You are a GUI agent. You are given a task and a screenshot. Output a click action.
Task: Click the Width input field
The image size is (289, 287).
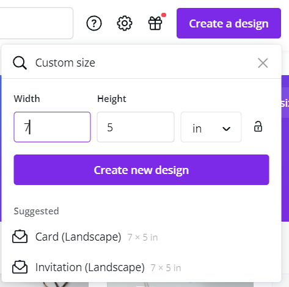coord(52,127)
